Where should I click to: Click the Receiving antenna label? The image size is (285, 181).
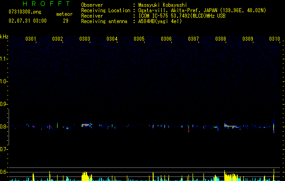tap(104, 21)
